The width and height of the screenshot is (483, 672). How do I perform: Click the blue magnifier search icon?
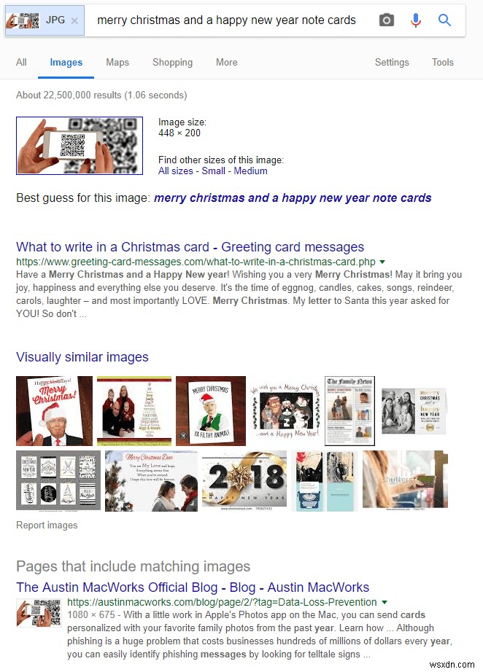444,20
